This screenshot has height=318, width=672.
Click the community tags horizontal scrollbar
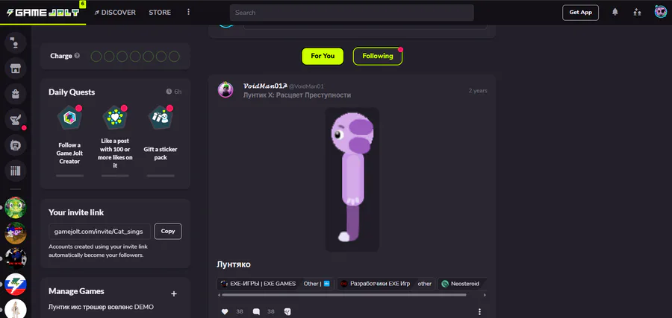coord(344,294)
